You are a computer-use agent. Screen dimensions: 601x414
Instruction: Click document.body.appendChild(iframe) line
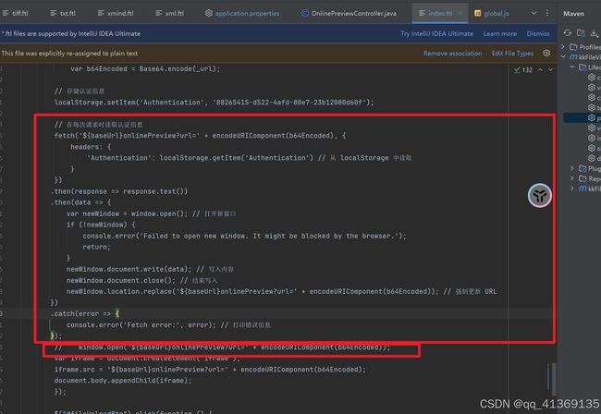tap(123, 381)
